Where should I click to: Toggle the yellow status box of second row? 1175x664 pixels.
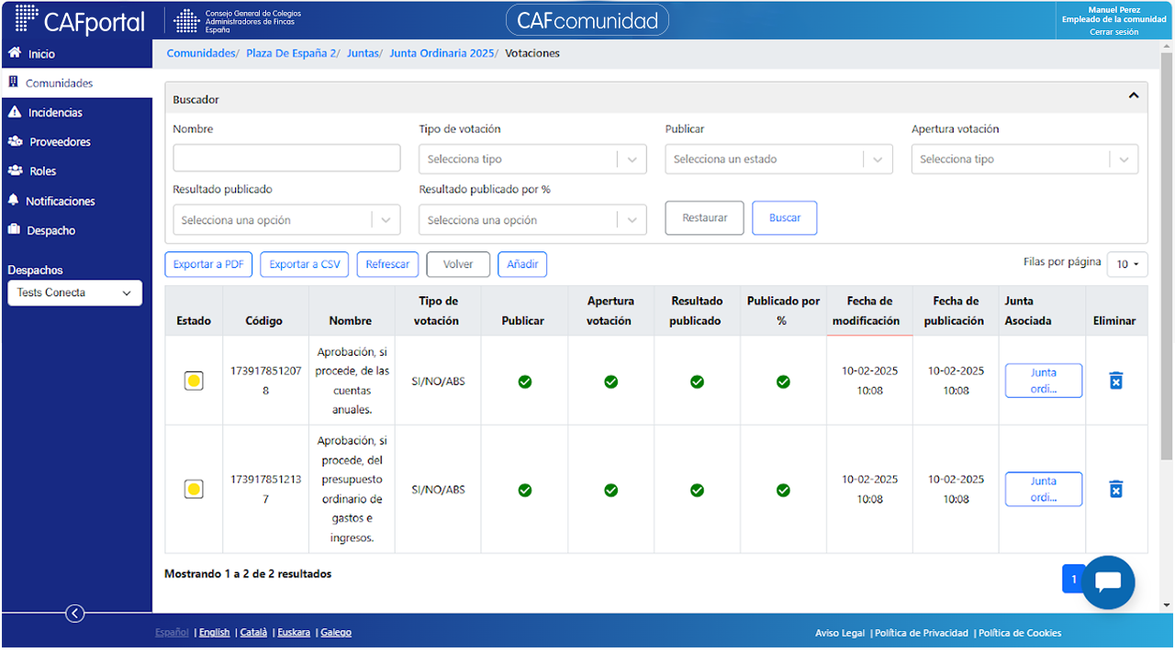(194, 489)
